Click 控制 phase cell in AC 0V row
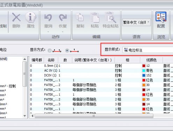The width and height of the screenshot is (173, 131). (x=118, y=71)
